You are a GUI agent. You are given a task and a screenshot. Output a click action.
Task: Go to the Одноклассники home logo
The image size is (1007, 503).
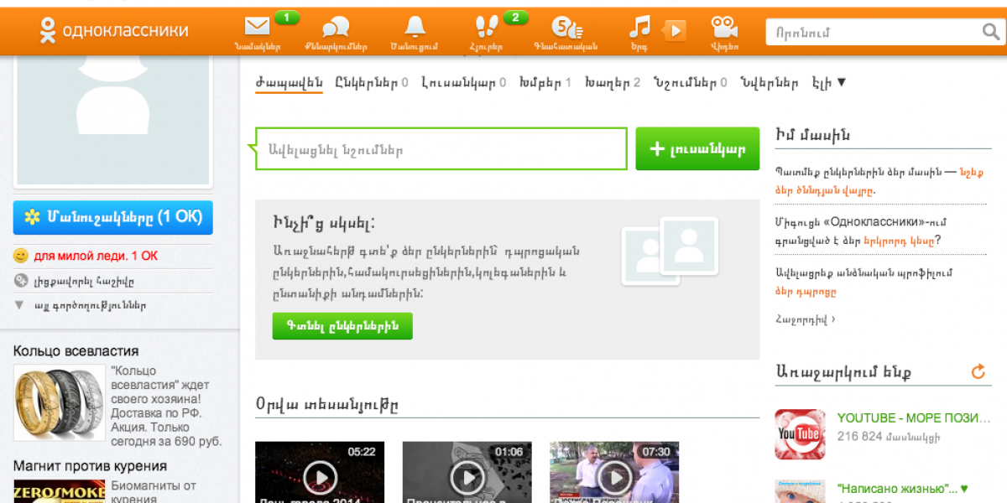[114, 31]
